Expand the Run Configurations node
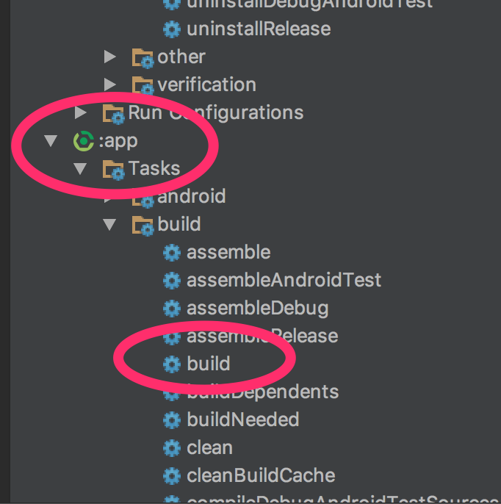This screenshot has height=504, width=501. pos(81,113)
